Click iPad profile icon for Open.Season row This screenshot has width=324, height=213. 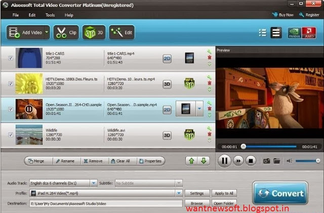click(186, 109)
